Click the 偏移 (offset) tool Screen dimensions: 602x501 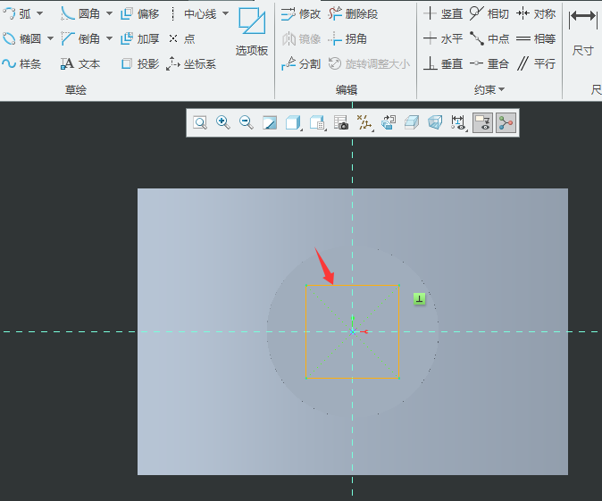[x=139, y=13]
